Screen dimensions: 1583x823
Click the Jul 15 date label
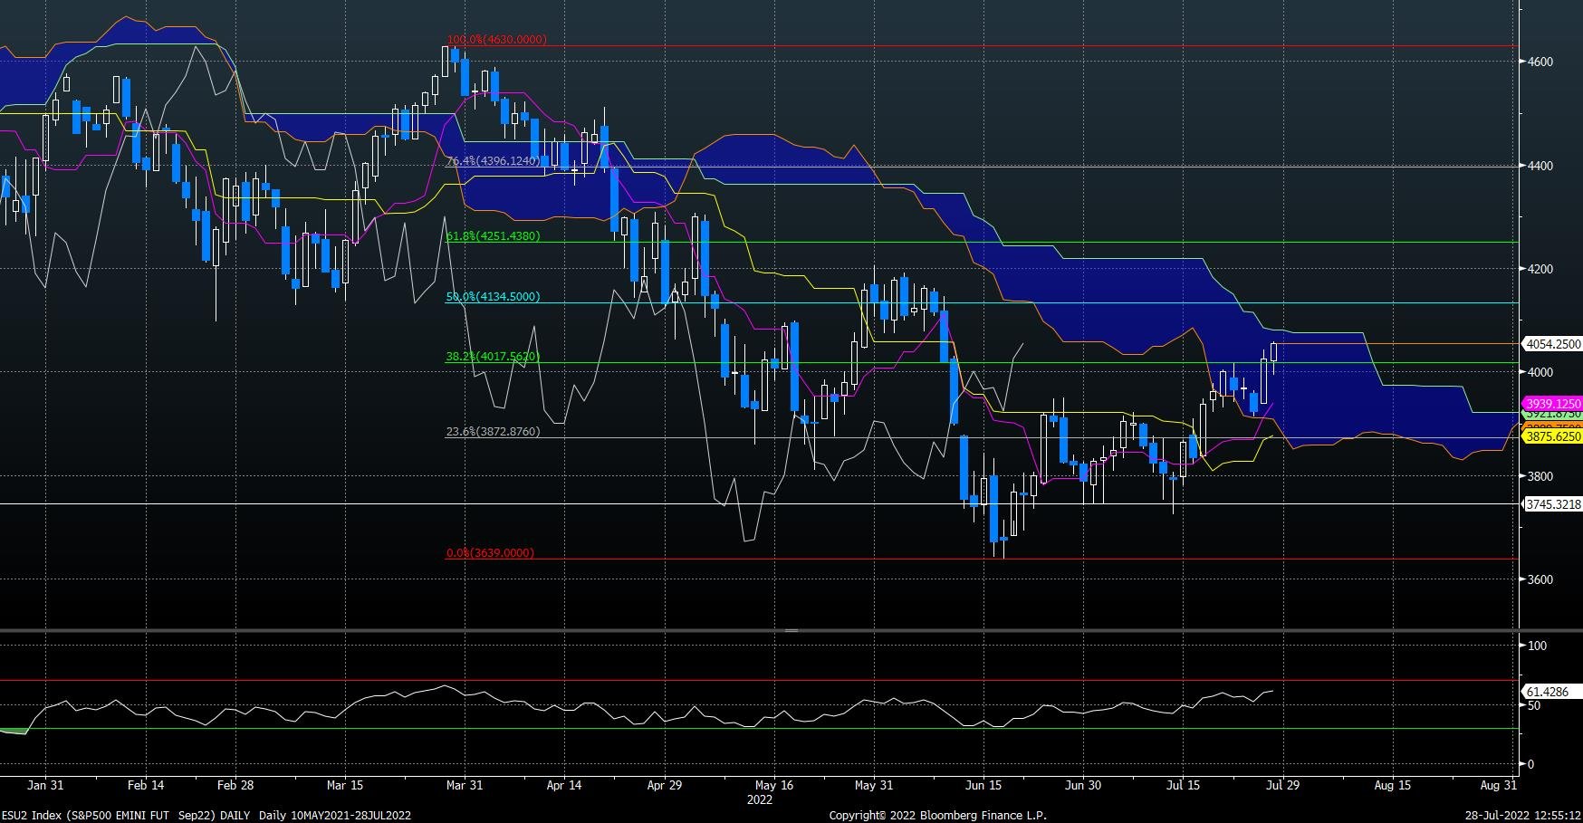pyautogui.click(x=1184, y=786)
